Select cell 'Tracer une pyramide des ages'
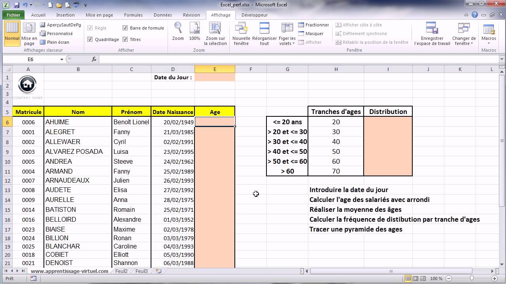 pos(356,229)
